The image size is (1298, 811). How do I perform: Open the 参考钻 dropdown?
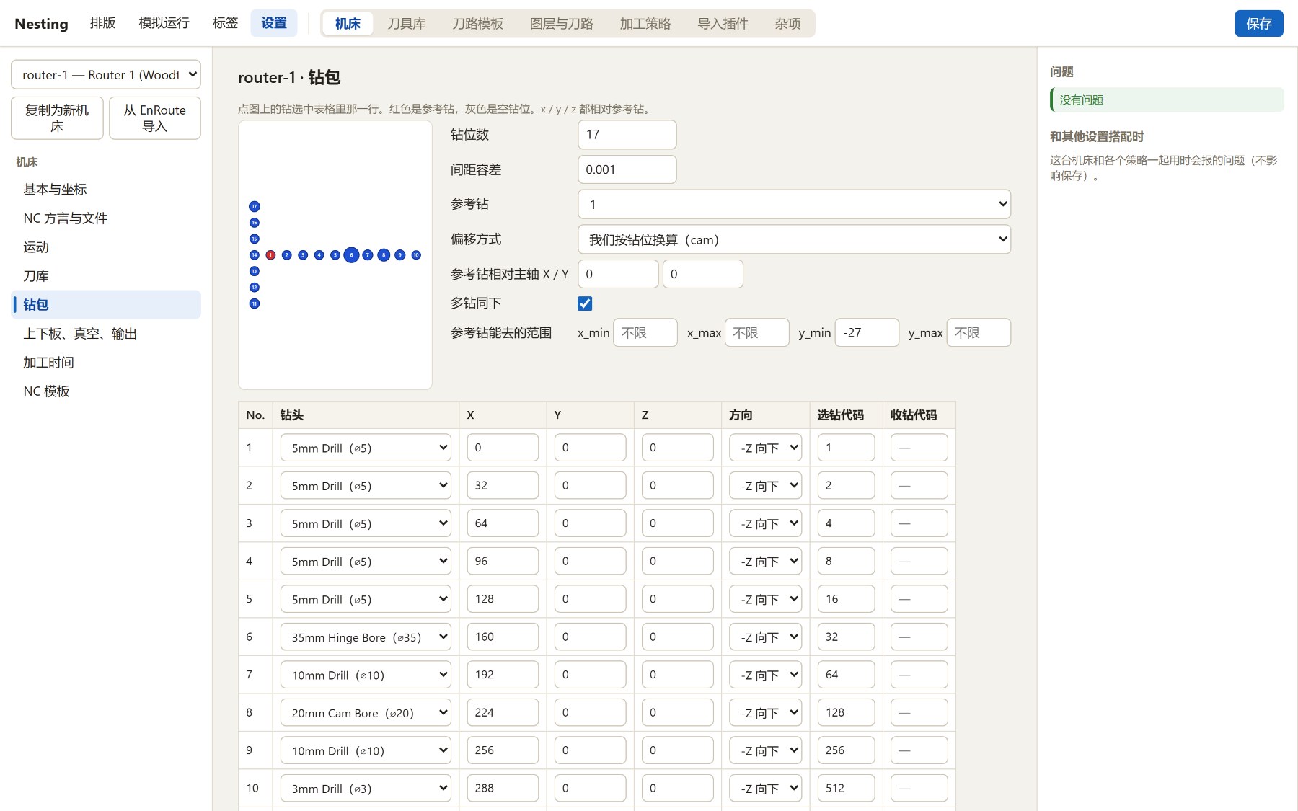tap(794, 204)
